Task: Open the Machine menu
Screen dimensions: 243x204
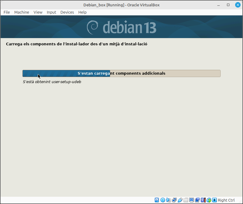Action: (x=22, y=12)
